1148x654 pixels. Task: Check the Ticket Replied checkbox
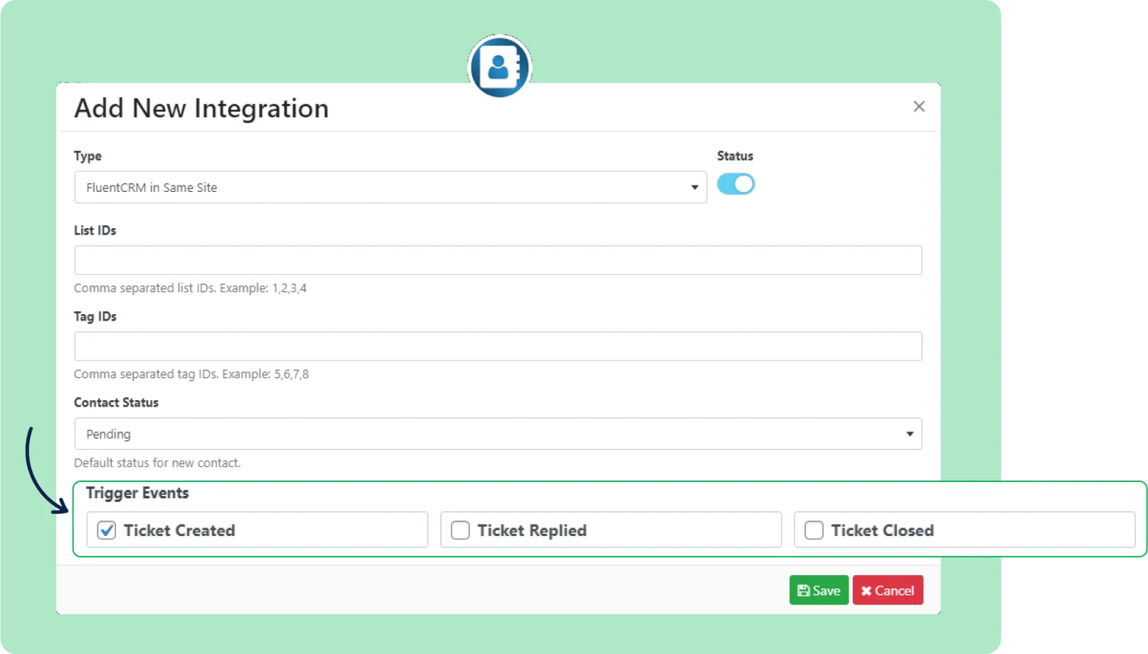[460, 530]
